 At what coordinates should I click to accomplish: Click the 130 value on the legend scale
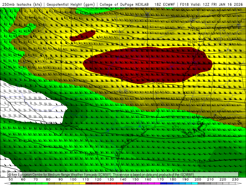click(111, 179)
